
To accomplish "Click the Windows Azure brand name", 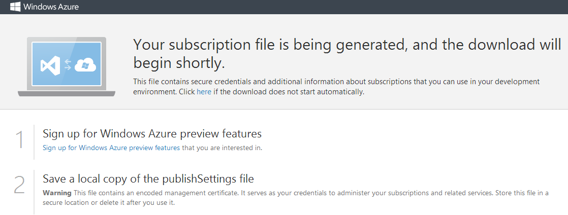I will click(x=51, y=7).
